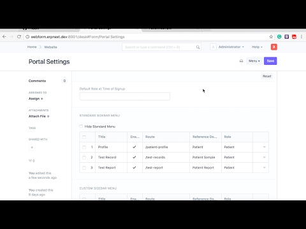Click the checkmark in the Test Report row
Screen dimensions: 306x229
coord(135,167)
